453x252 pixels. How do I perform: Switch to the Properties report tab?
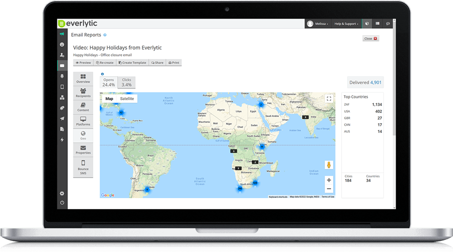click(83, 149)
